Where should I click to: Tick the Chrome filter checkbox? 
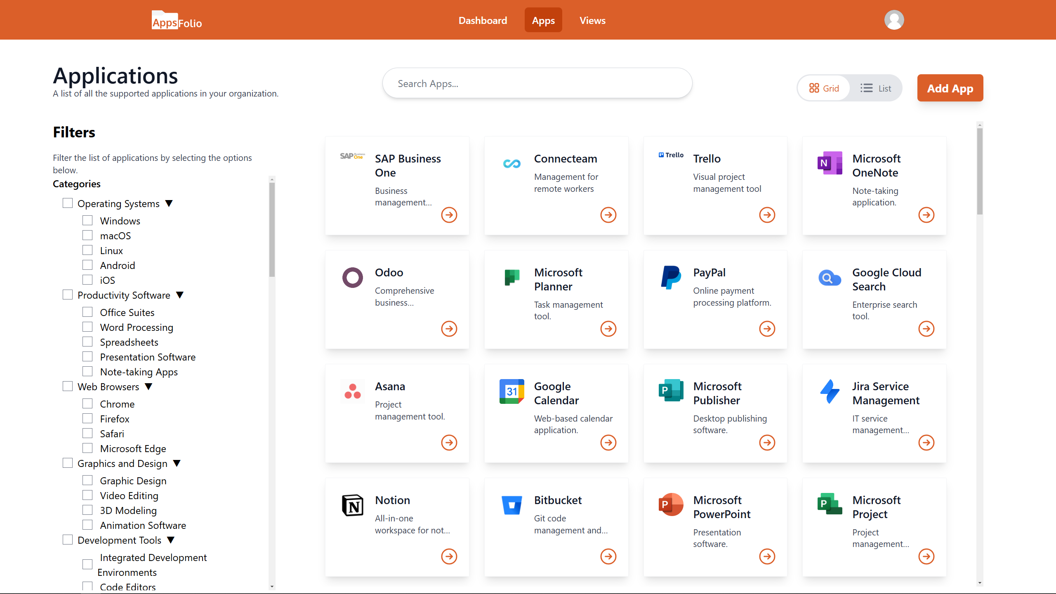(x=87, y=403)
